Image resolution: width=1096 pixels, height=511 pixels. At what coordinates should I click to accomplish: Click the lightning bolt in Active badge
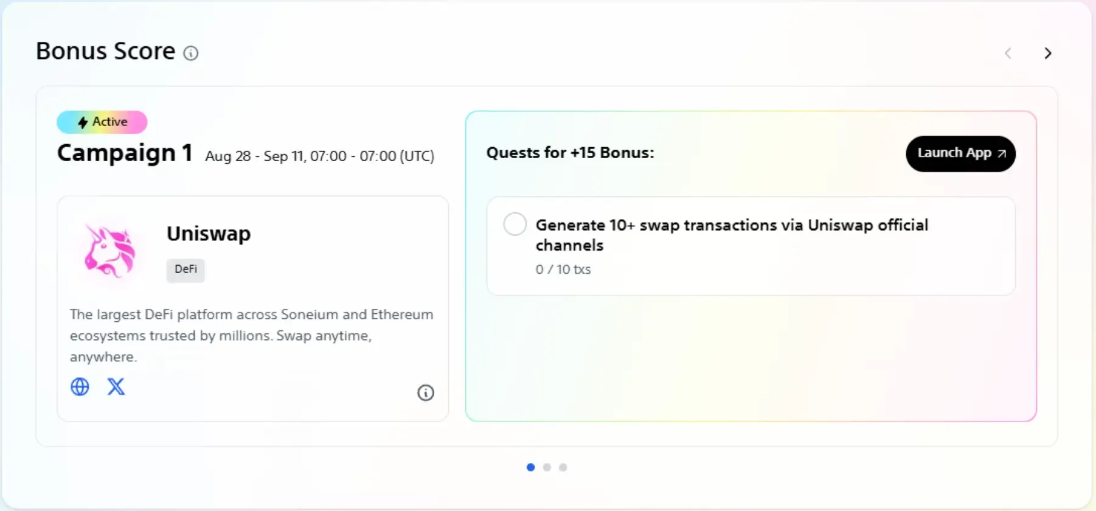pyautogui.click(x=83, y=122)
